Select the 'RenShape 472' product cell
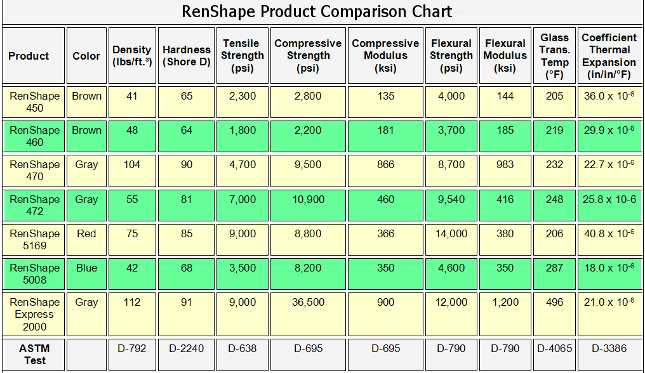The height and width of the screenshot is (373, 645). [x=34, y=205]
